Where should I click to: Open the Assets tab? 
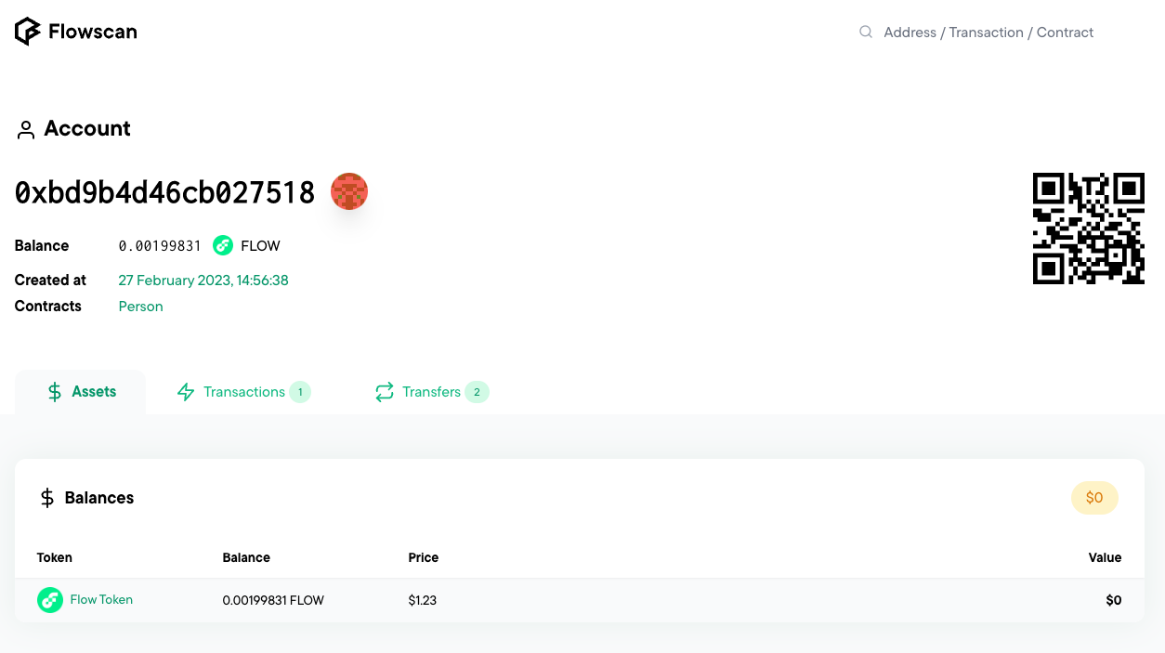[81, 392]
